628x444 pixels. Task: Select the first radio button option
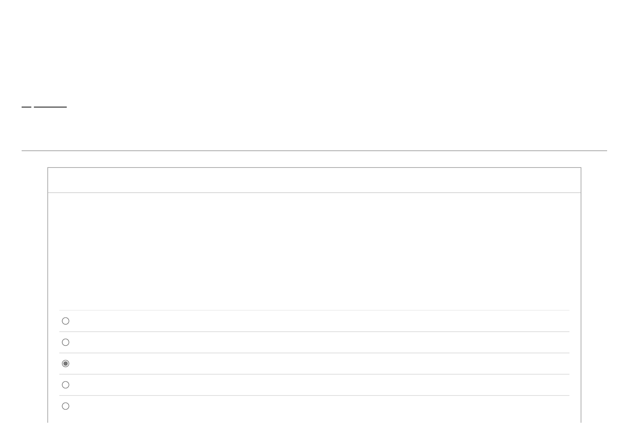[66, 321]
